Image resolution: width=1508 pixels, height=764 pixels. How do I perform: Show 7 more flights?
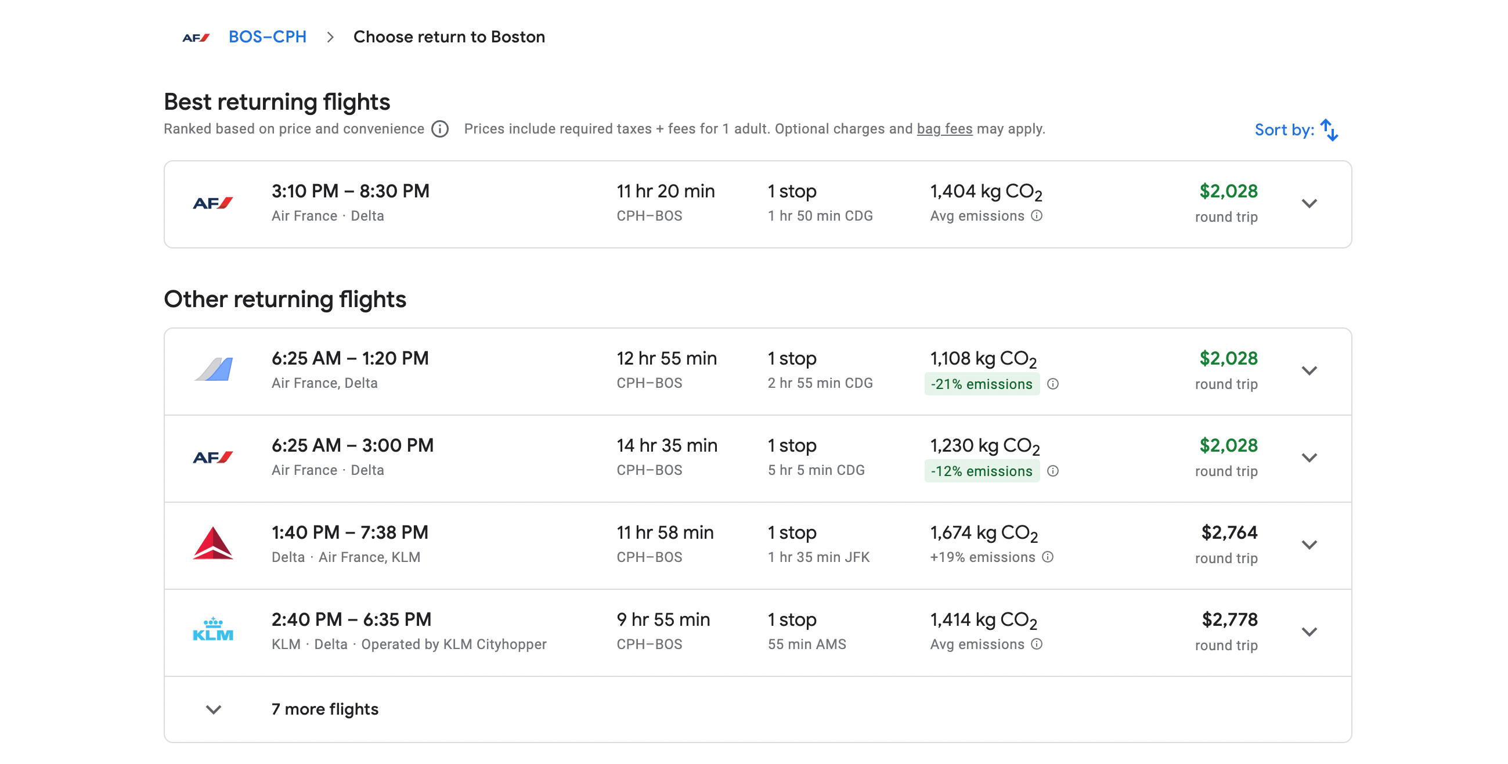(x=324, y=709)
